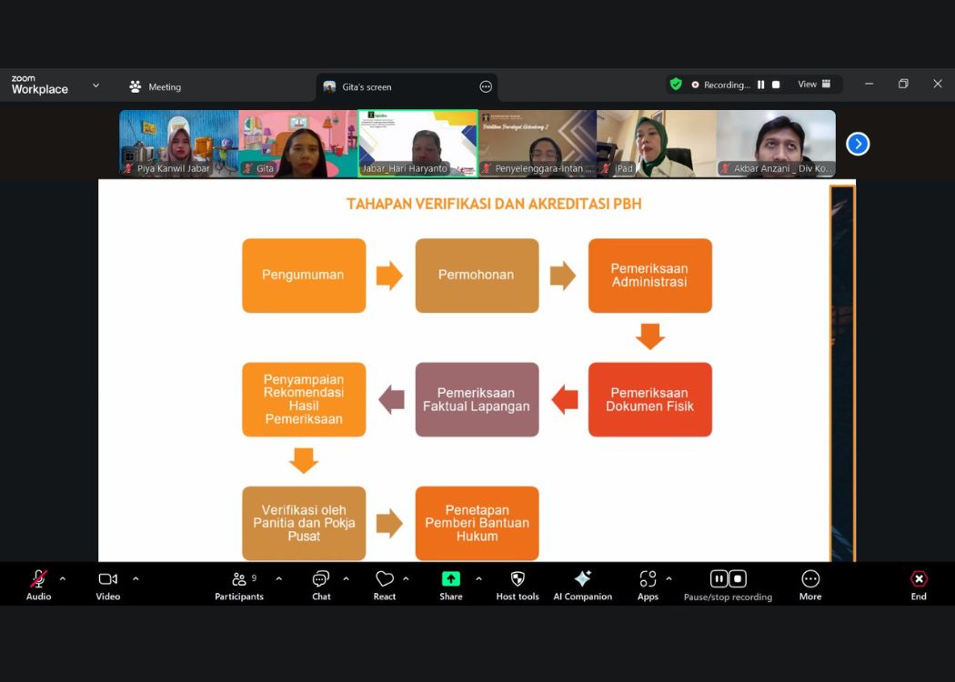Open Host tools shield icon
955x682 pixels.
point(518,585)
